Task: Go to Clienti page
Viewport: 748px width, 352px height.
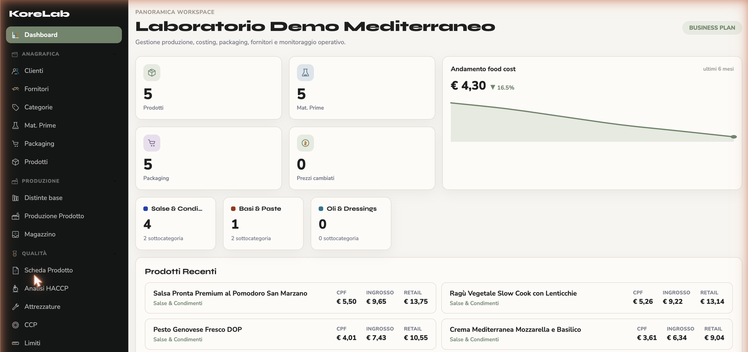Action: click(64, 71)
